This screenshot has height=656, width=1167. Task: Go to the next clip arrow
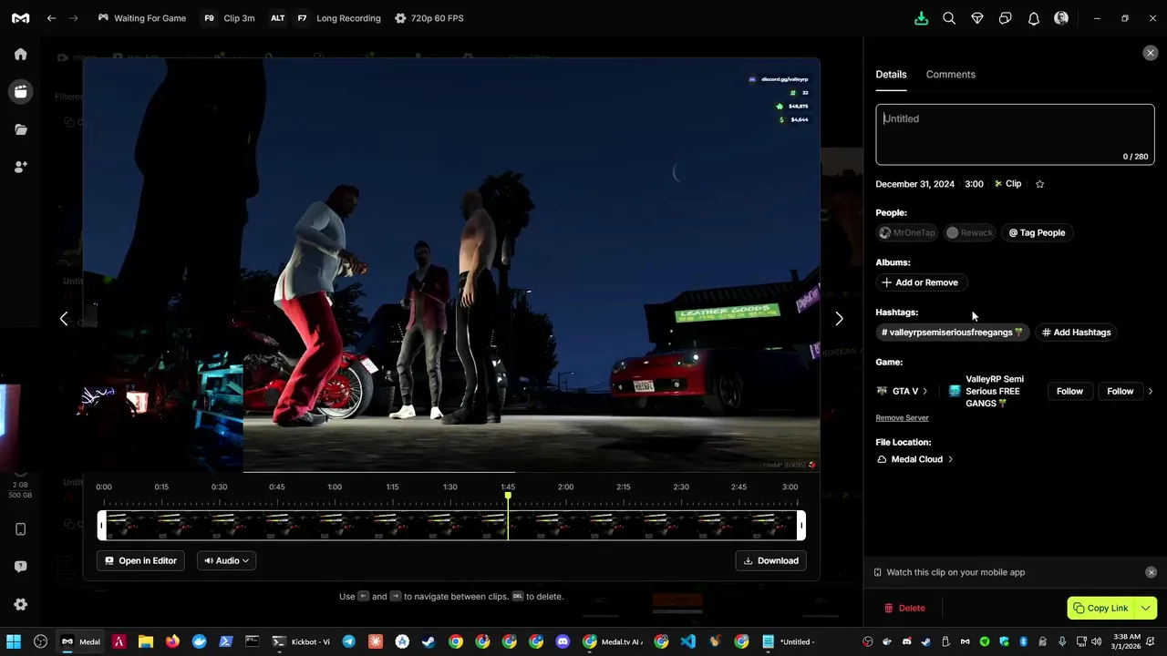coord(839,319)
